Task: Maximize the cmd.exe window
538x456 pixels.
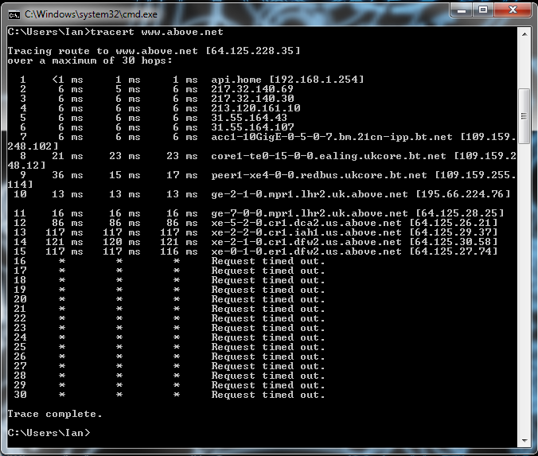Action: click(x=483, y=10)
